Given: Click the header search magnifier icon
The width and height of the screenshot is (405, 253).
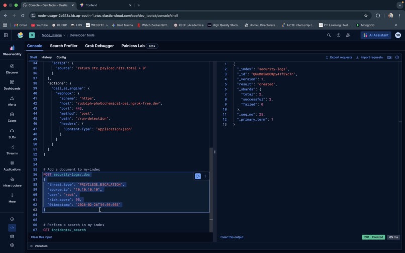Looking at the screenshot, I should (329, 35).
